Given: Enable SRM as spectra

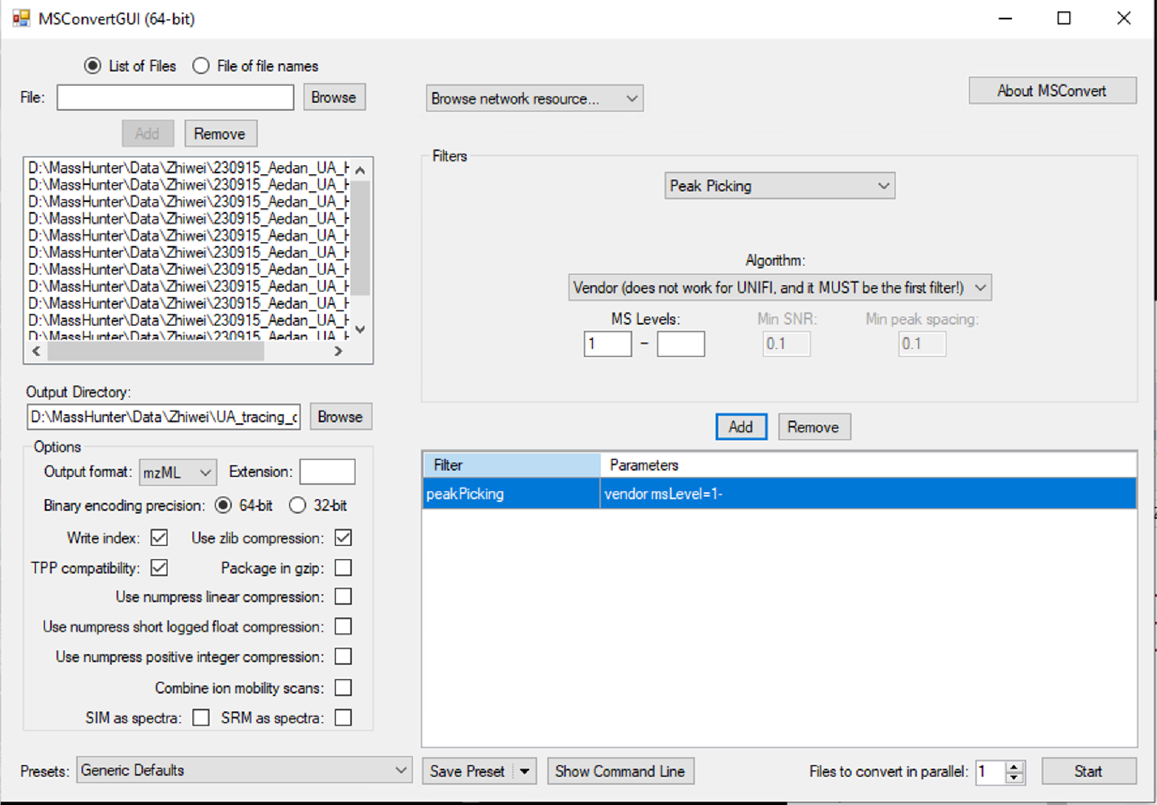Looking at the screenshot, I should tap(343, 718).
